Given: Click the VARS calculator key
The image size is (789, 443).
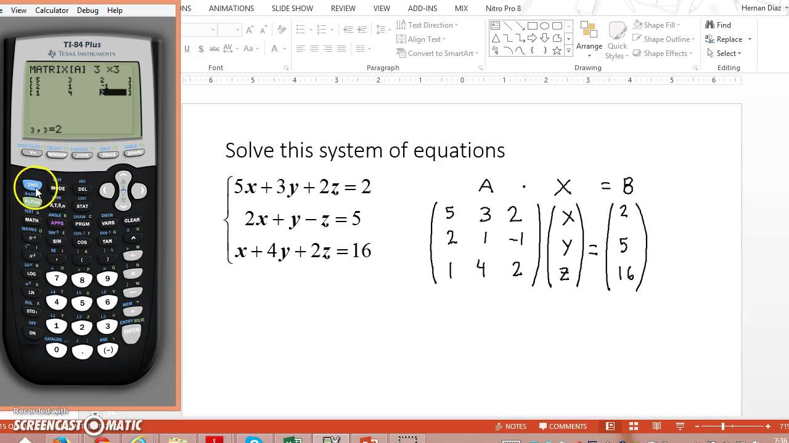Looking at the screenshot, I should click(x=108, y=223).
